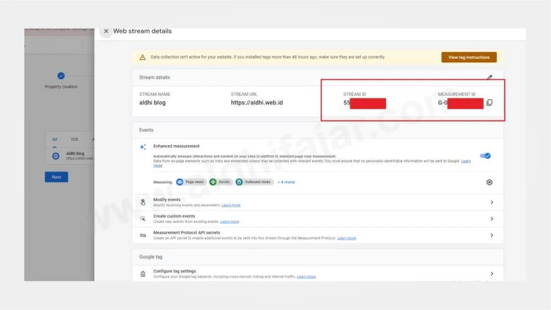This screenshot has height=310, width=551.
Task: Click the stream name aldhi blog
Action: coord(152,103)
